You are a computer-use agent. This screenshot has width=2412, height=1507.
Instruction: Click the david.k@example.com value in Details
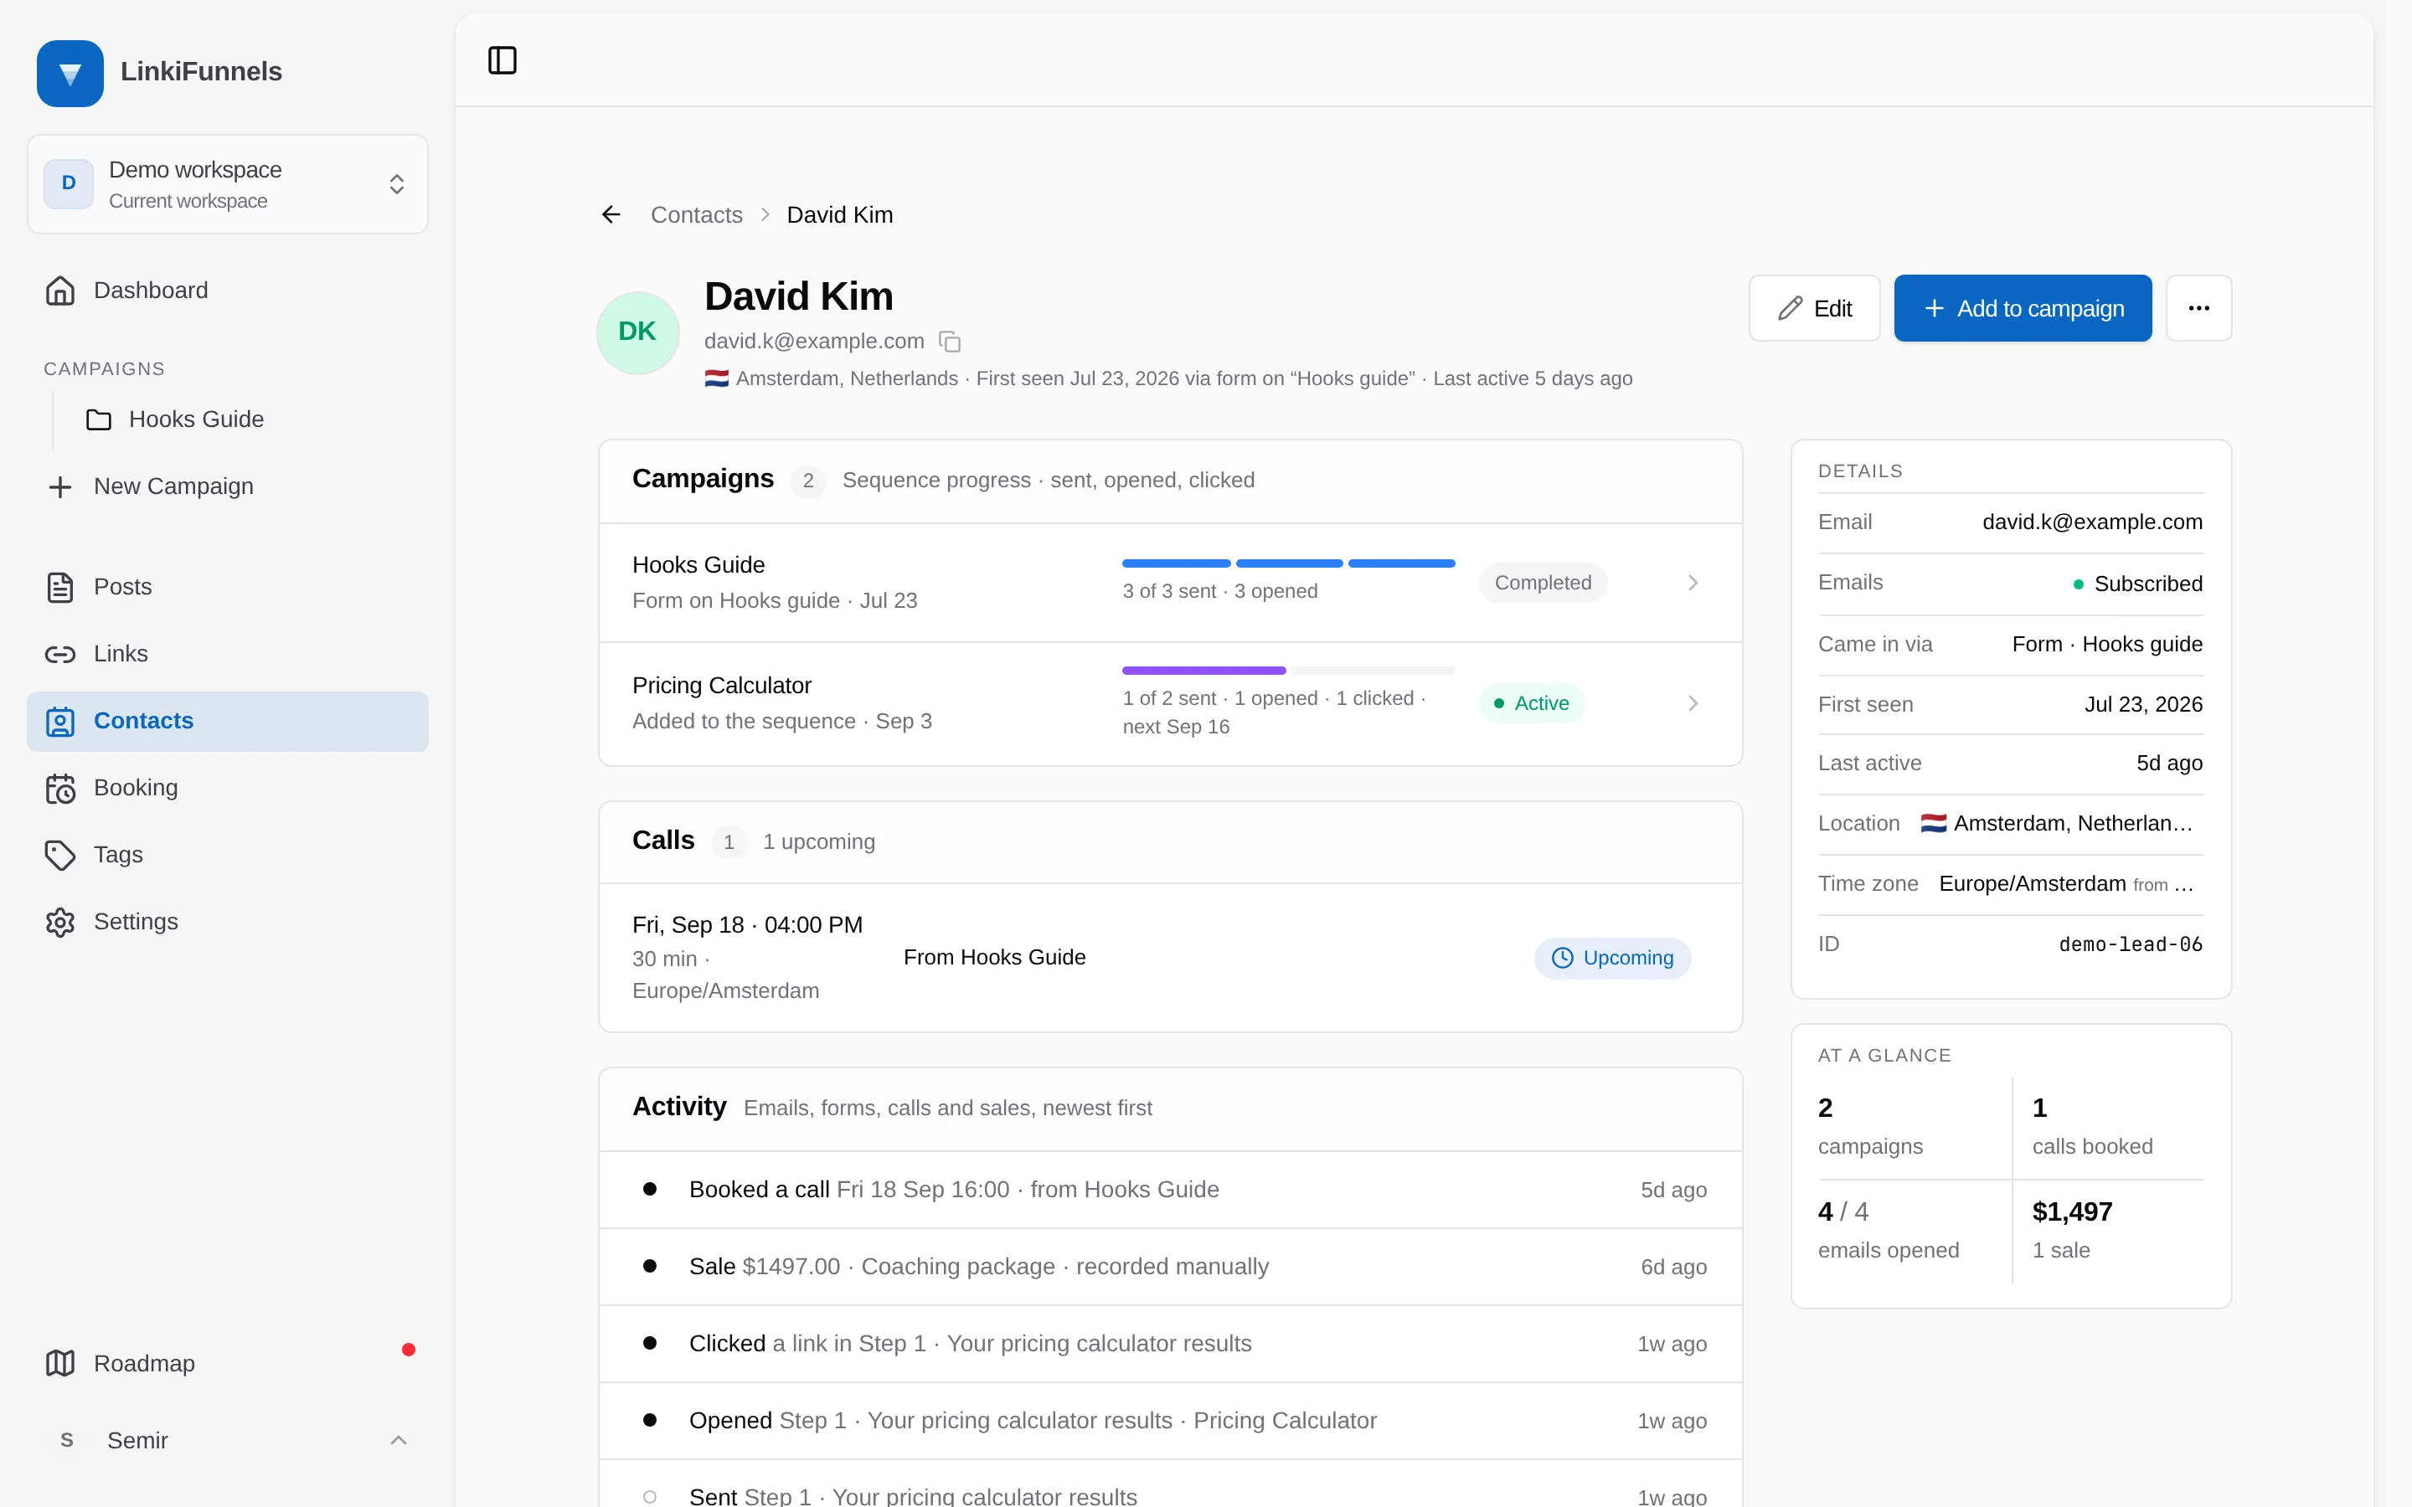point(2092,522)
